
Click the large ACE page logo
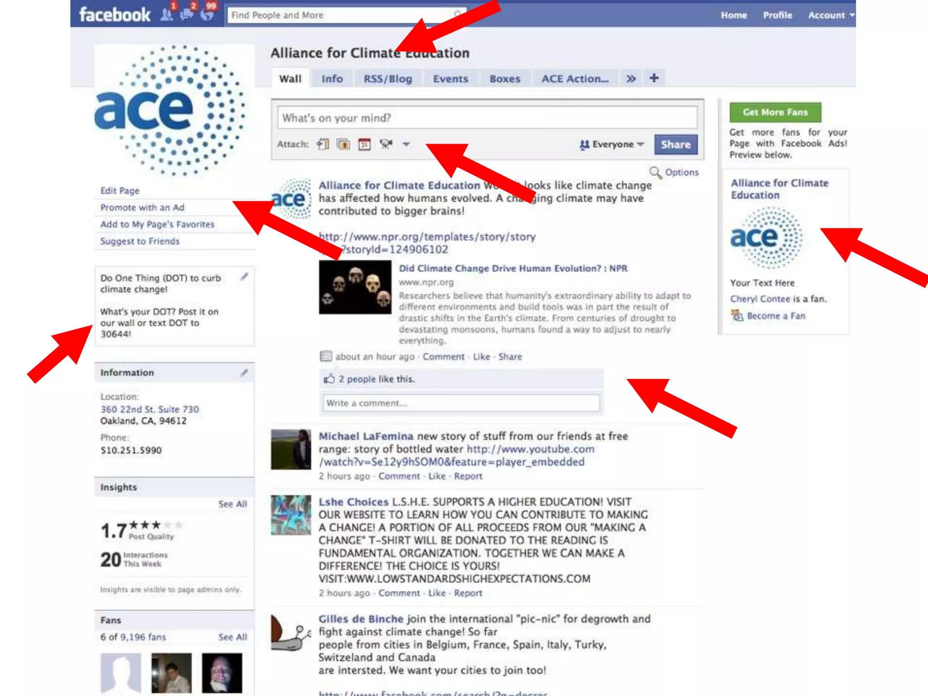pos(170,111)
